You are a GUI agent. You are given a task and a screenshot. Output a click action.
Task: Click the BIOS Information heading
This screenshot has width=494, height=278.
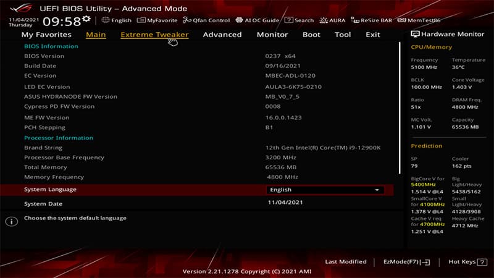pos(51,46)
